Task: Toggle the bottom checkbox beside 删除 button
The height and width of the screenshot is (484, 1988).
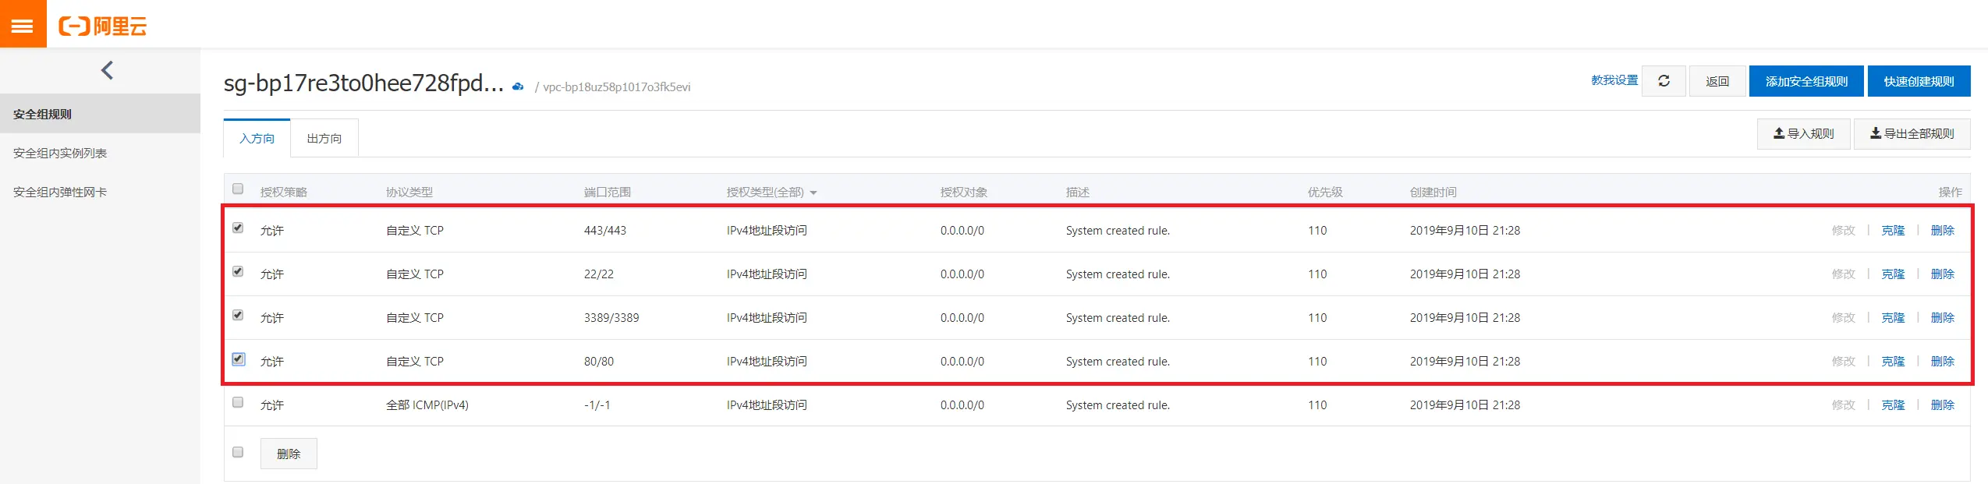Action: coord(238,452)
